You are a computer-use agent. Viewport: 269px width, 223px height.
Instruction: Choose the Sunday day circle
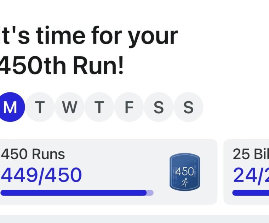tap(188, 107)
